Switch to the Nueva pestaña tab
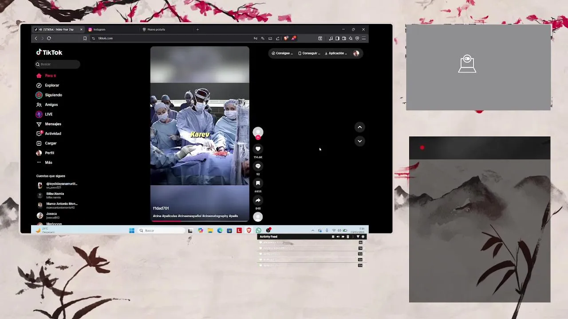This screenshot has width=568, height=319. 167,30
